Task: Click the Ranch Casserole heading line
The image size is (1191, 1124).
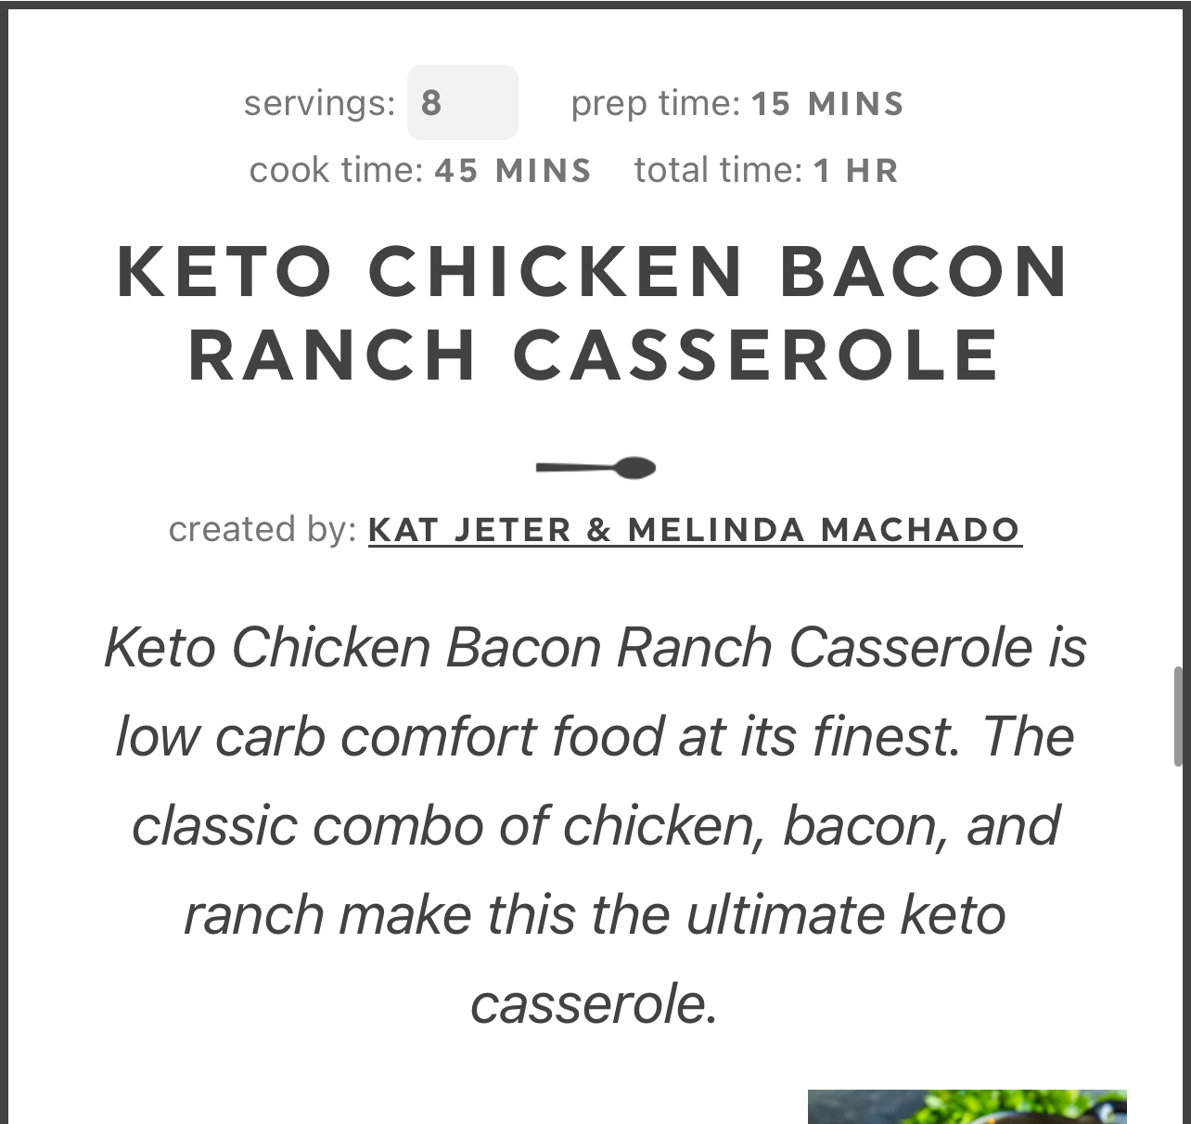Action: 595,355
